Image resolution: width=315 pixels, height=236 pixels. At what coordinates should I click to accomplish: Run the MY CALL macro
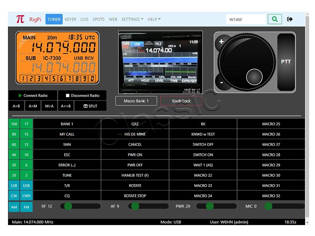[67, 134]
